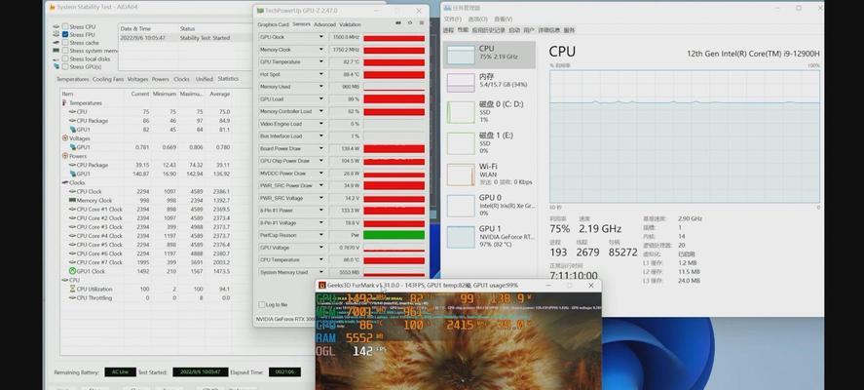Click the GPU1 Clock green circle icon
This screenshot has width=864, height=390.
[72, 271]
